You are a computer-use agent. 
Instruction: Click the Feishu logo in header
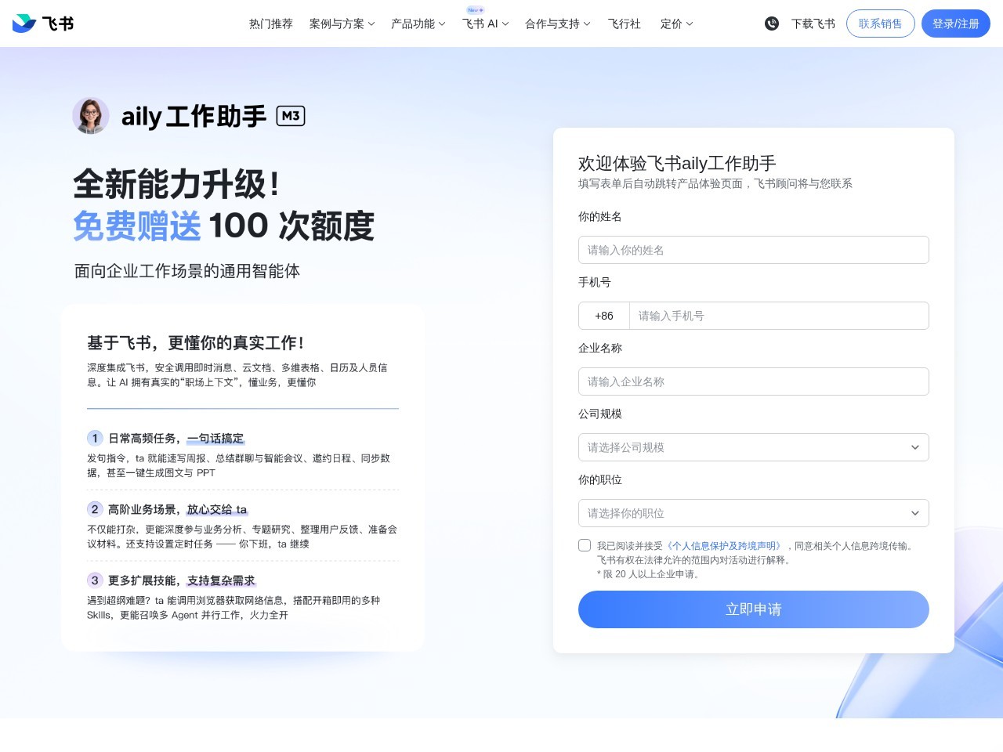[x=43, y=23]
